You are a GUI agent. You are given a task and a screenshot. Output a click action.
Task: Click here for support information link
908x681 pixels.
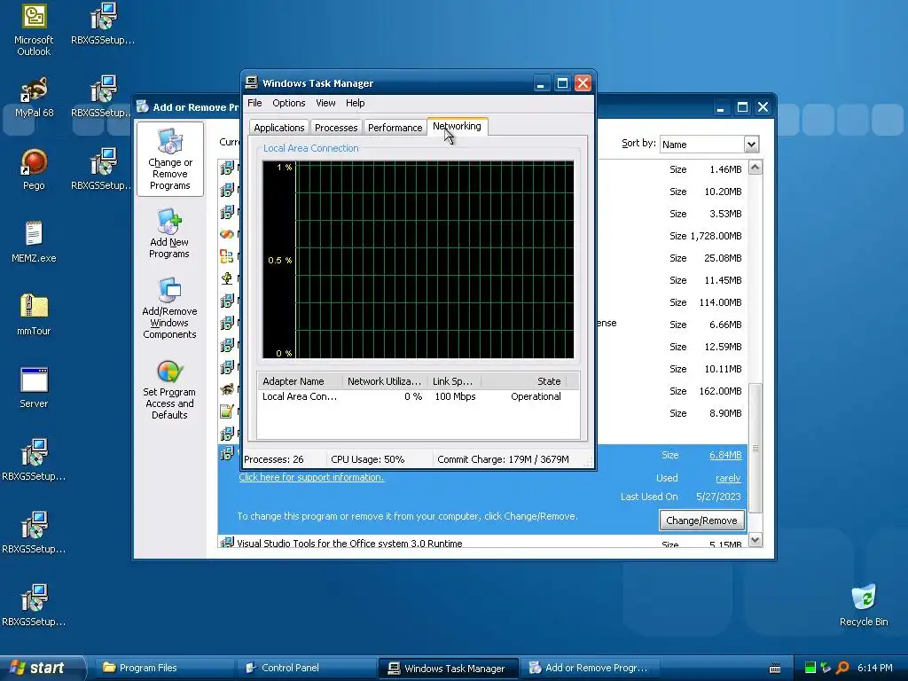coord(311,477)
